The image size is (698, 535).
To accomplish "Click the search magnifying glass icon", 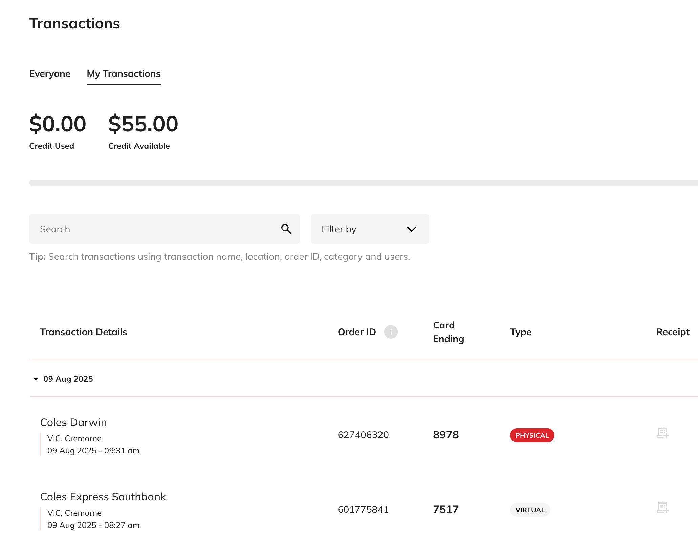I will pyautogui.click(x=286, y=229).
